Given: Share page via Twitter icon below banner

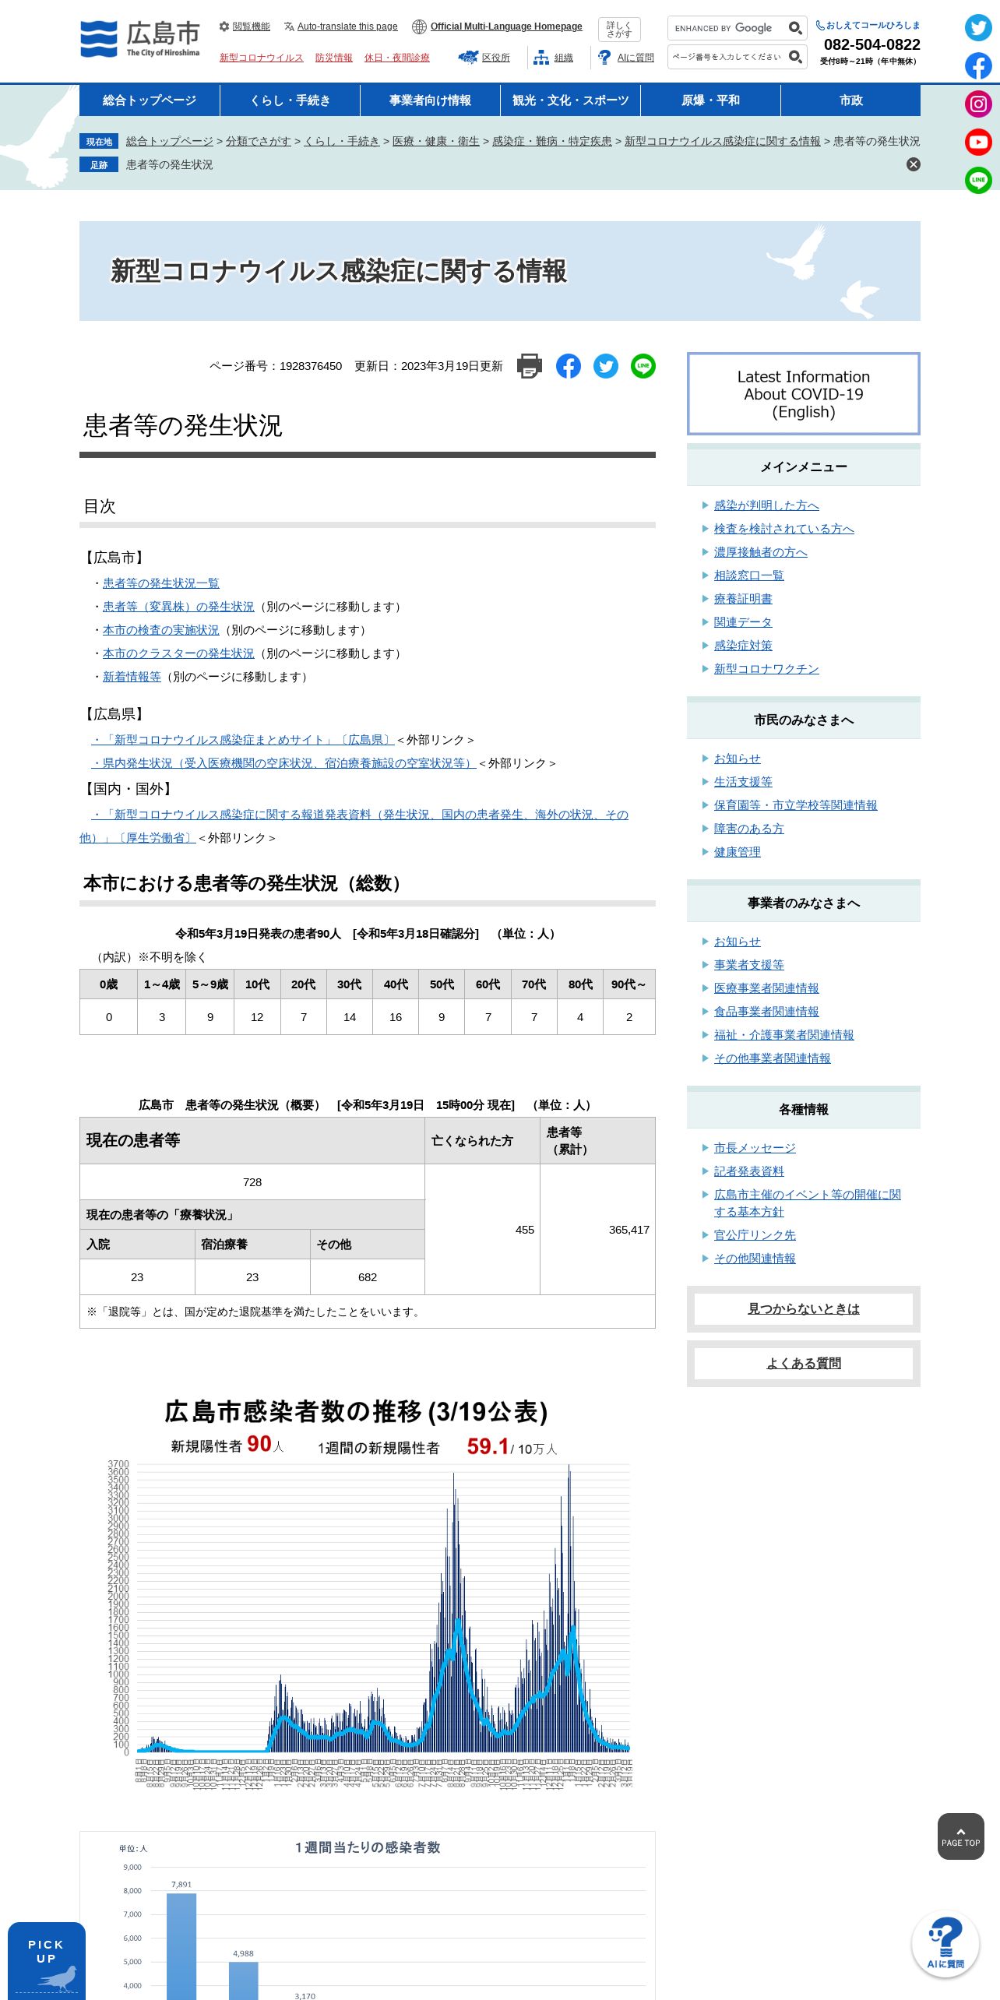Looking at the screenshot, I should pyautogui.click(x=606, y=366).
